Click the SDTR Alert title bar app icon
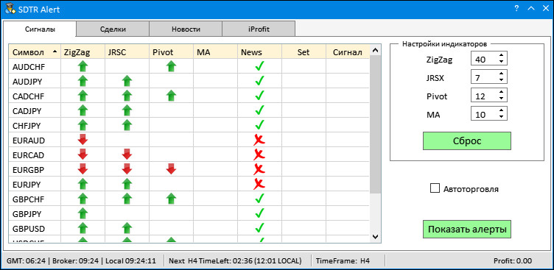554x270 pixels. point(10,9)
